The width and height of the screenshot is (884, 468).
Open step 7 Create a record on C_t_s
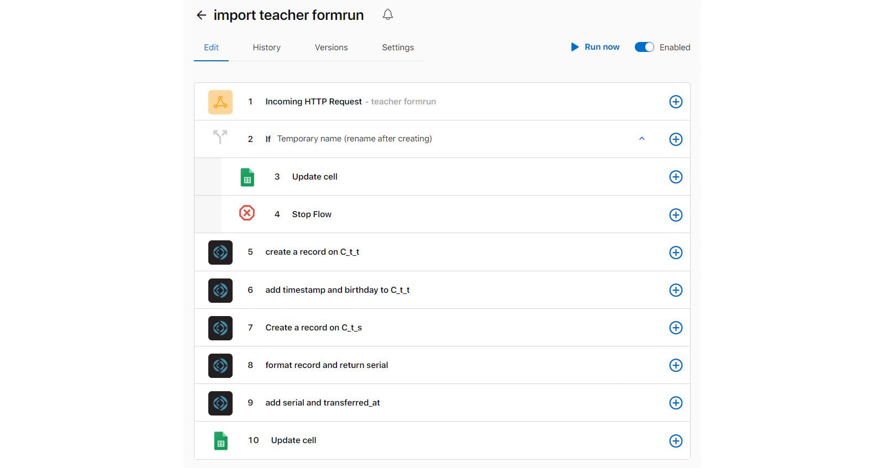click(313, 328)
